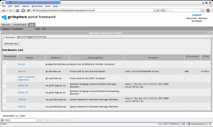Open the Registry submenu item
The height and width of the screenshot is (127, 213).
coord(6,29)
